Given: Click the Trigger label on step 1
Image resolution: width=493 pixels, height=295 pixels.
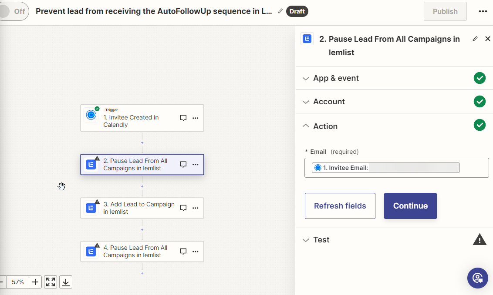Looking at the screenshot, I should click(x=111, y=110).
